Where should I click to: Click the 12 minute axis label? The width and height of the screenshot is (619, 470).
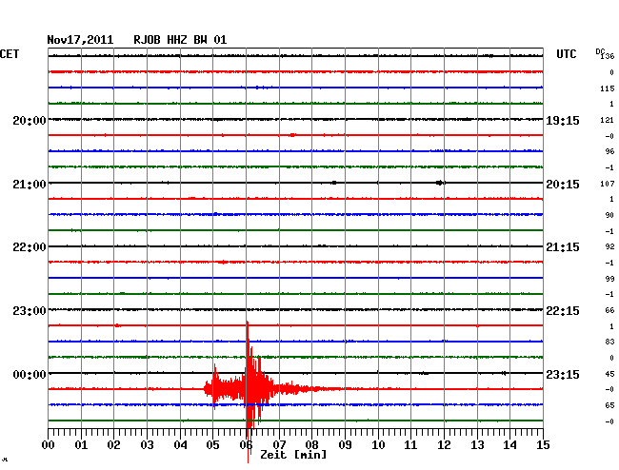tap(444, 445)
